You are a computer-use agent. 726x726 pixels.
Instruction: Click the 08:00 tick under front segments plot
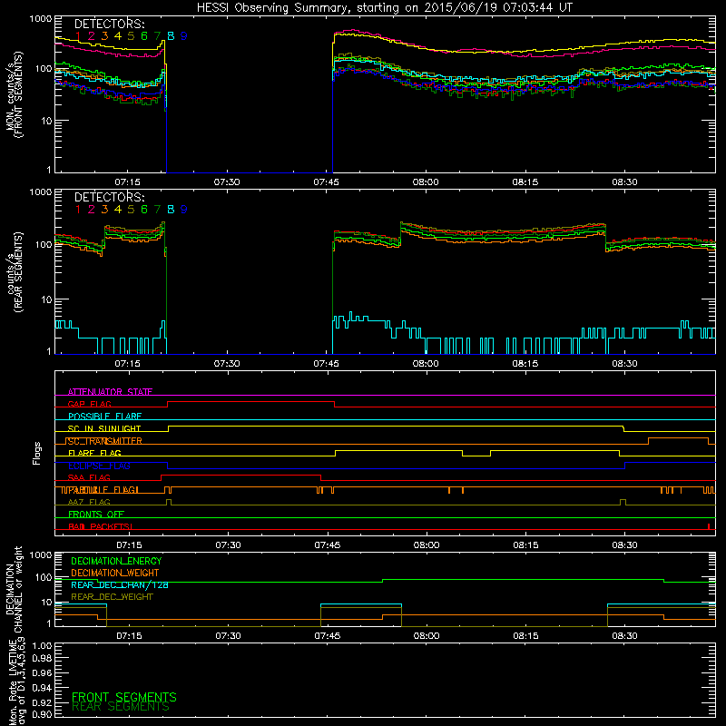point(426,182)
